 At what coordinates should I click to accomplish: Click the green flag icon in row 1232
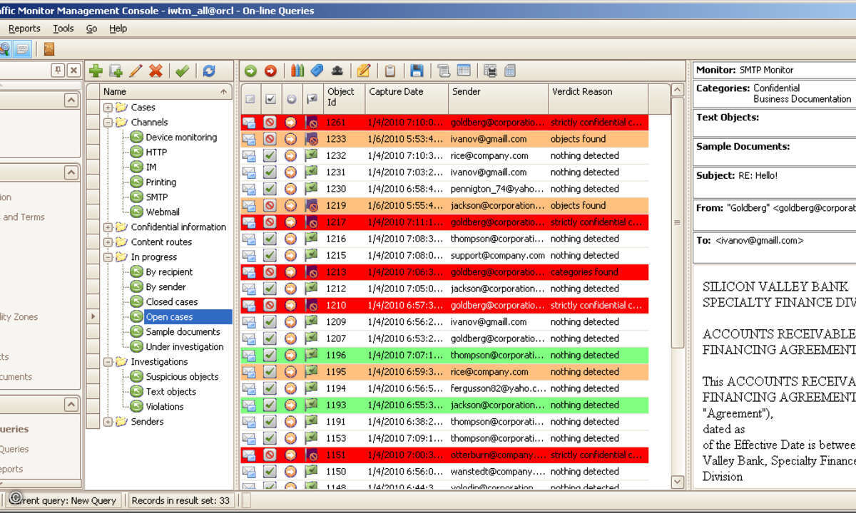click(x=311, y=155)
